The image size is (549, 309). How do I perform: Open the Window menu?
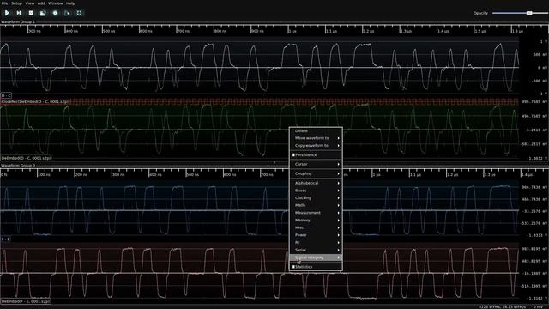click(55, 3)
